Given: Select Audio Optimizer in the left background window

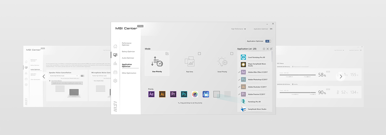Looking at the screenshot, I should [x=35, y=69].
